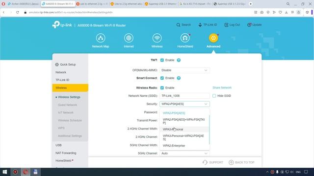This screenshot has height=176, width=314.
Task: Open Wireless Settings submenu item
Action: [69, 97]
